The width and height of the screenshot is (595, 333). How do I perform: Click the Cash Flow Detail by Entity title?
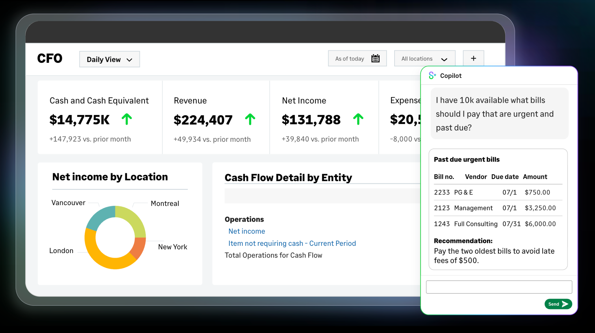point(288,178)
